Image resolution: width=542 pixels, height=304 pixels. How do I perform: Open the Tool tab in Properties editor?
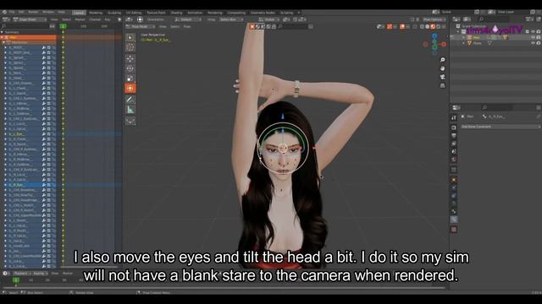(454, 118)
